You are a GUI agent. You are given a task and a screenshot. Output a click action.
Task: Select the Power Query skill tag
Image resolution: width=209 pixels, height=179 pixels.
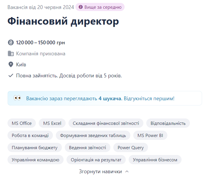131,147
